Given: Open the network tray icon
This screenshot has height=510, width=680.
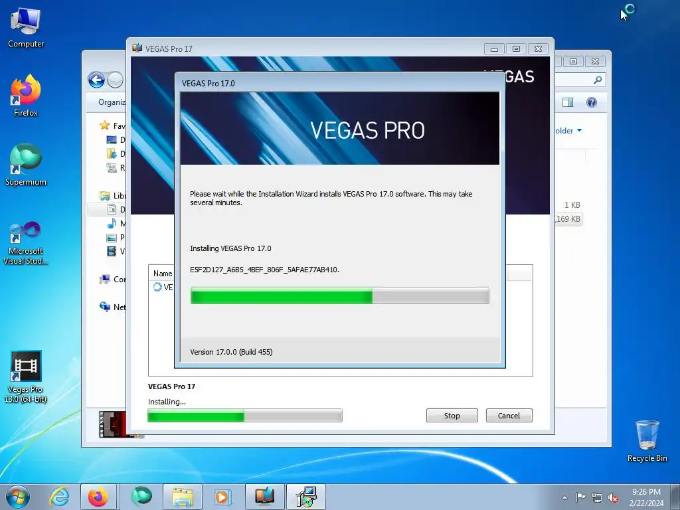Looking at the screenshot, I should tap(597, 497).
